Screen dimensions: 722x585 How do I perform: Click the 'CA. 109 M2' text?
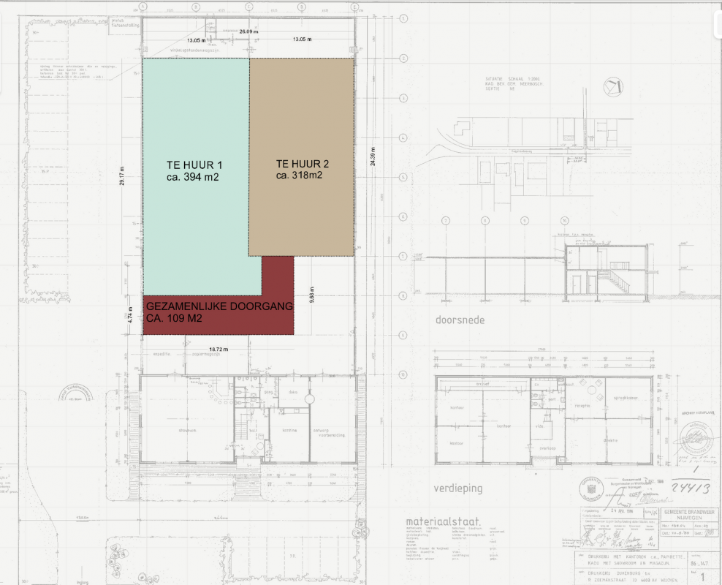(174, 318)
